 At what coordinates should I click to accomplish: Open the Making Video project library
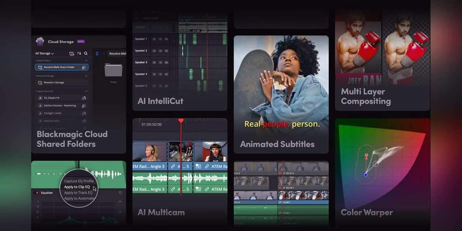62,121
